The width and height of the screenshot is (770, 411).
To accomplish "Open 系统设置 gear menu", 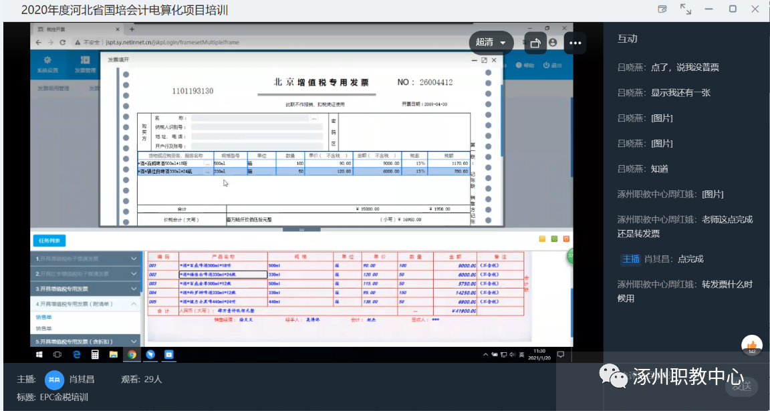I will click(47, 64).
